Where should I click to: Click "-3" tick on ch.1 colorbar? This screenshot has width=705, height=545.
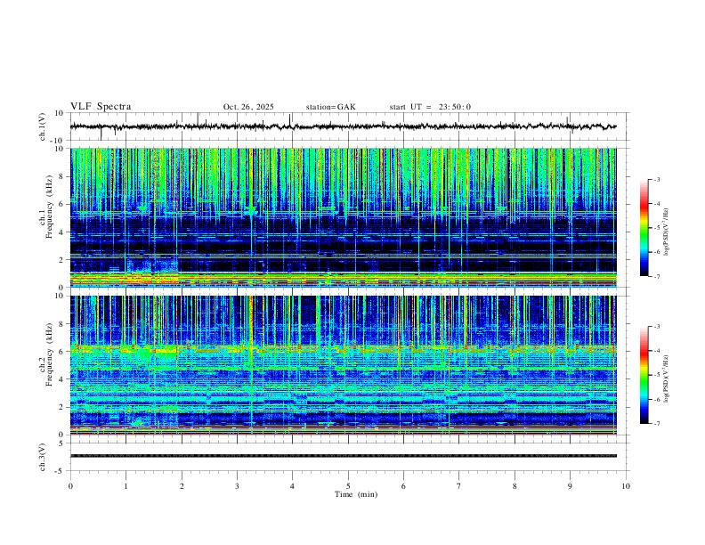pyautogui.click(x=656, y=179)
